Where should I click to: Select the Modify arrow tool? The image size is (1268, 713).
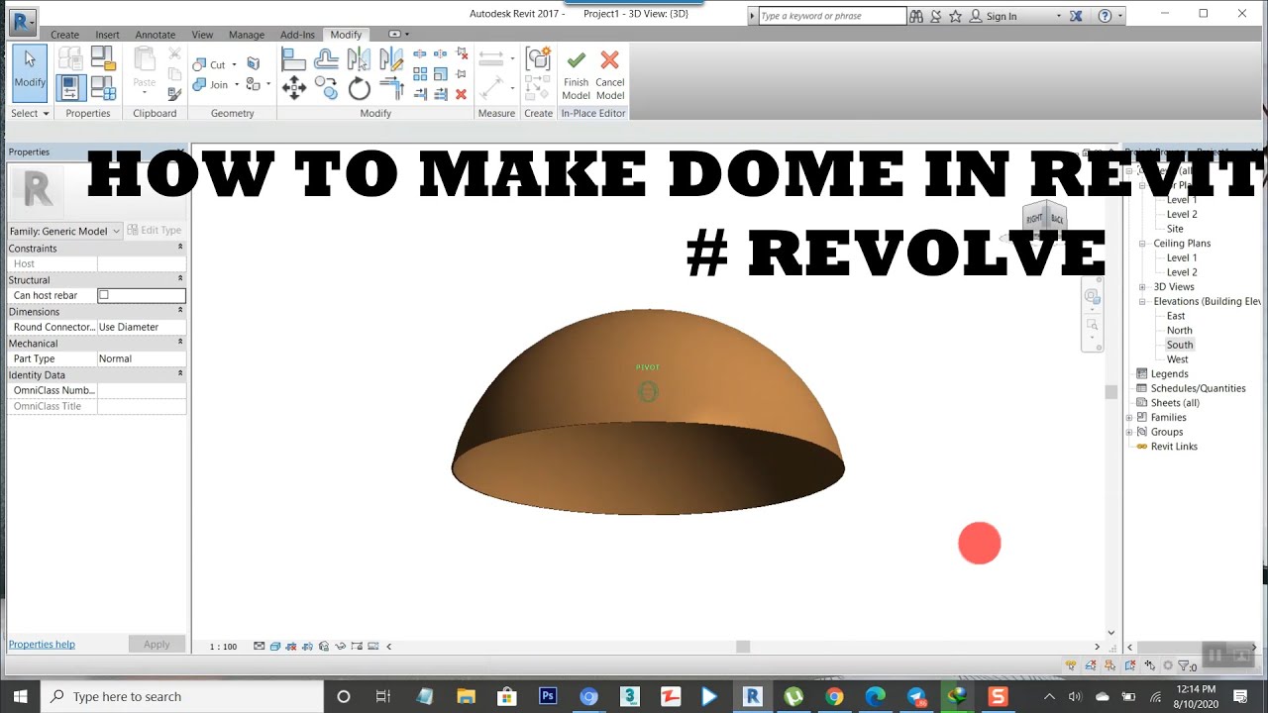[x=30, y=71]
